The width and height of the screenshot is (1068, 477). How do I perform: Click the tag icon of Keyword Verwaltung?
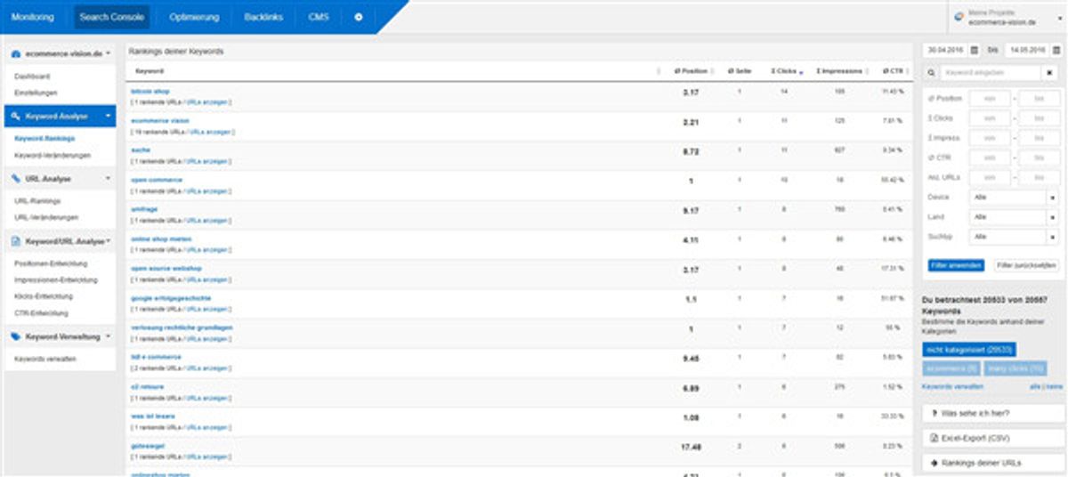click(16, 336)
